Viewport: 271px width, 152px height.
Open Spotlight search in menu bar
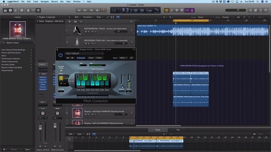pyautogui.click(x=257, y=2)
